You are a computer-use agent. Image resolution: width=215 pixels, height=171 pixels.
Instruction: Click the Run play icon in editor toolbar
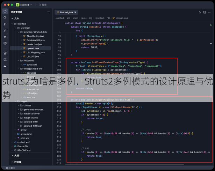[x=200, y=12]
